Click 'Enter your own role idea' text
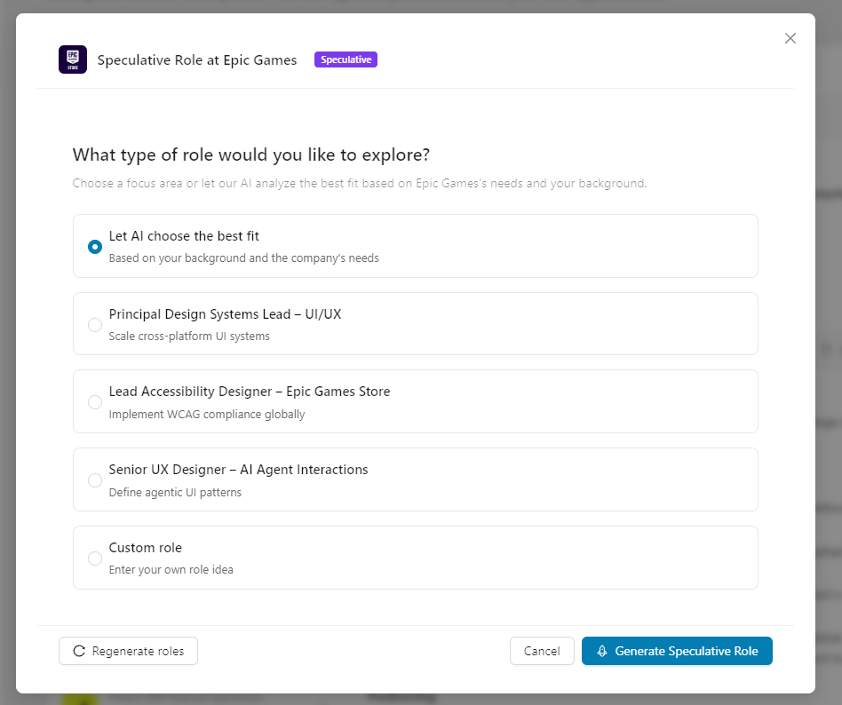Viewport: 842px width, 705px height. click(171, 570)
